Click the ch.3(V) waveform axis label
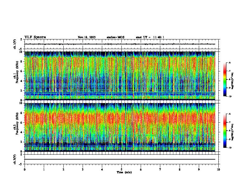 click(x=15, y=159)
